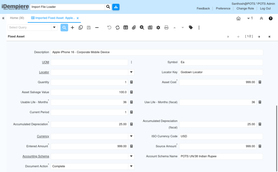This screenshot has height=172, width=278.
Task: Open the Report icon
Action: 150,28
